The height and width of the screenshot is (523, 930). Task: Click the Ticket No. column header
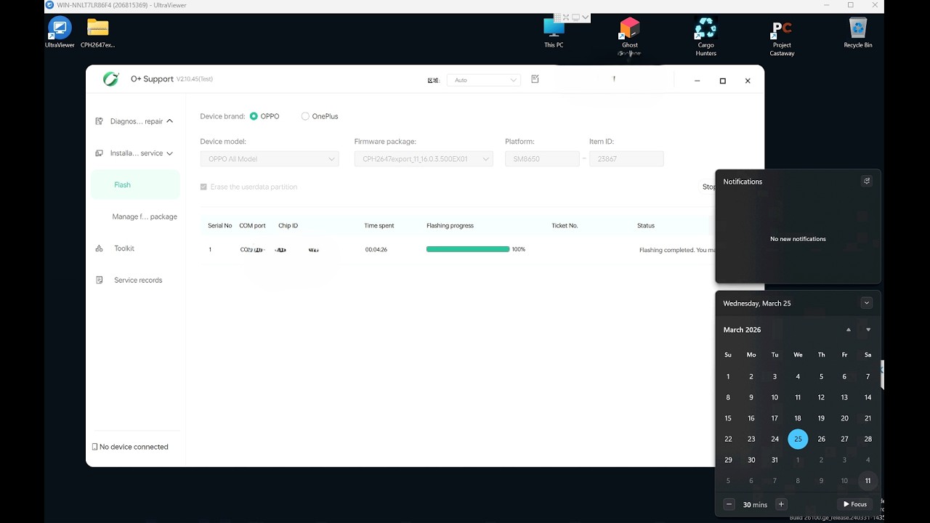point(565,226)
